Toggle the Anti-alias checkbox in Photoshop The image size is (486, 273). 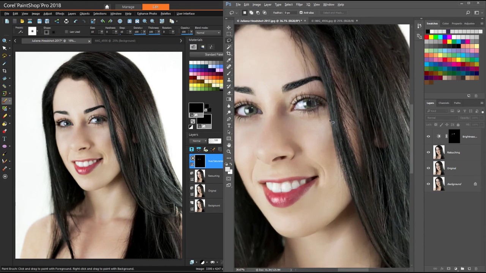(x=301, y=13)
